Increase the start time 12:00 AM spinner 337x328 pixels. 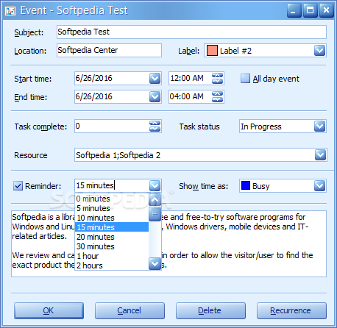[217, 76]
